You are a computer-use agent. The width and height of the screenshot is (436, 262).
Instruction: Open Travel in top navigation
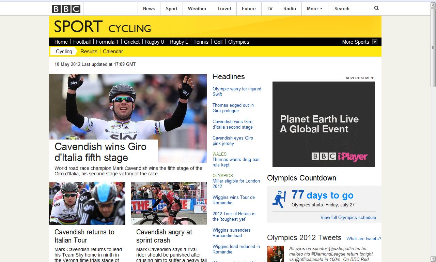[x=224, y=9]
